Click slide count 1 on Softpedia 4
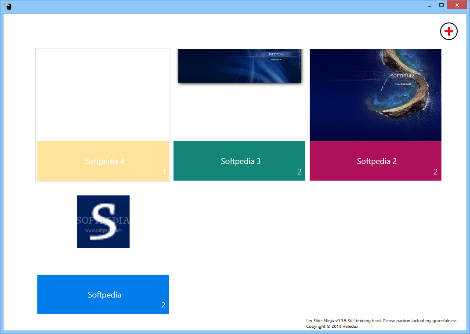 click(164, 172)
